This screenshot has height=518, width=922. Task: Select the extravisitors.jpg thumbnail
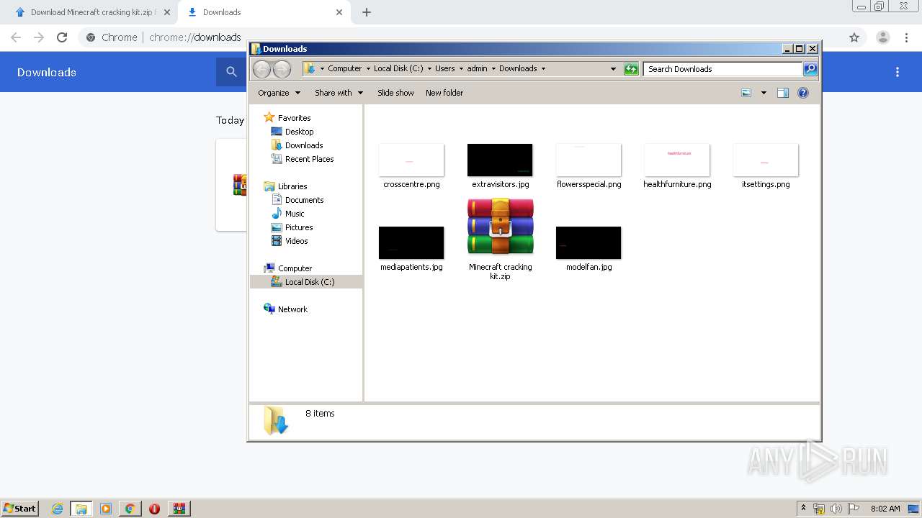(x=500, y=160)
